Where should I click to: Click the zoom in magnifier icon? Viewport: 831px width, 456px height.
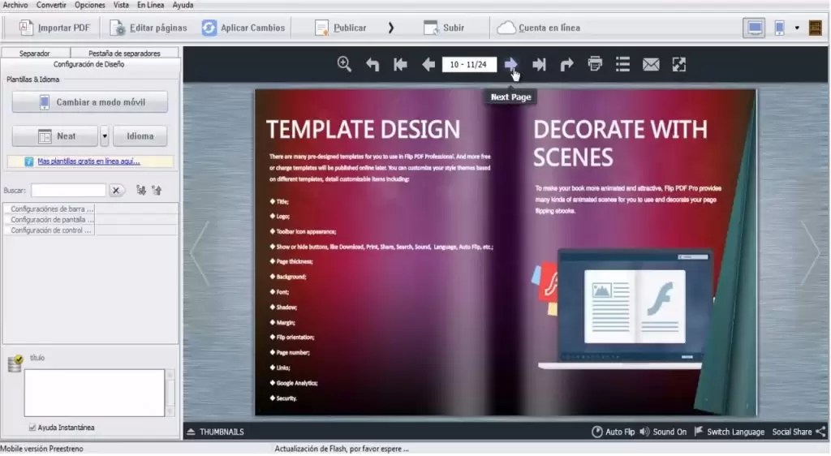(344, 65)
